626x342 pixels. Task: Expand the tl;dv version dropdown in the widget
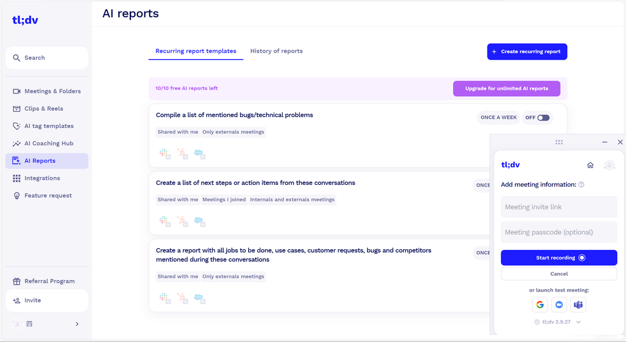[x=577, y=322]
